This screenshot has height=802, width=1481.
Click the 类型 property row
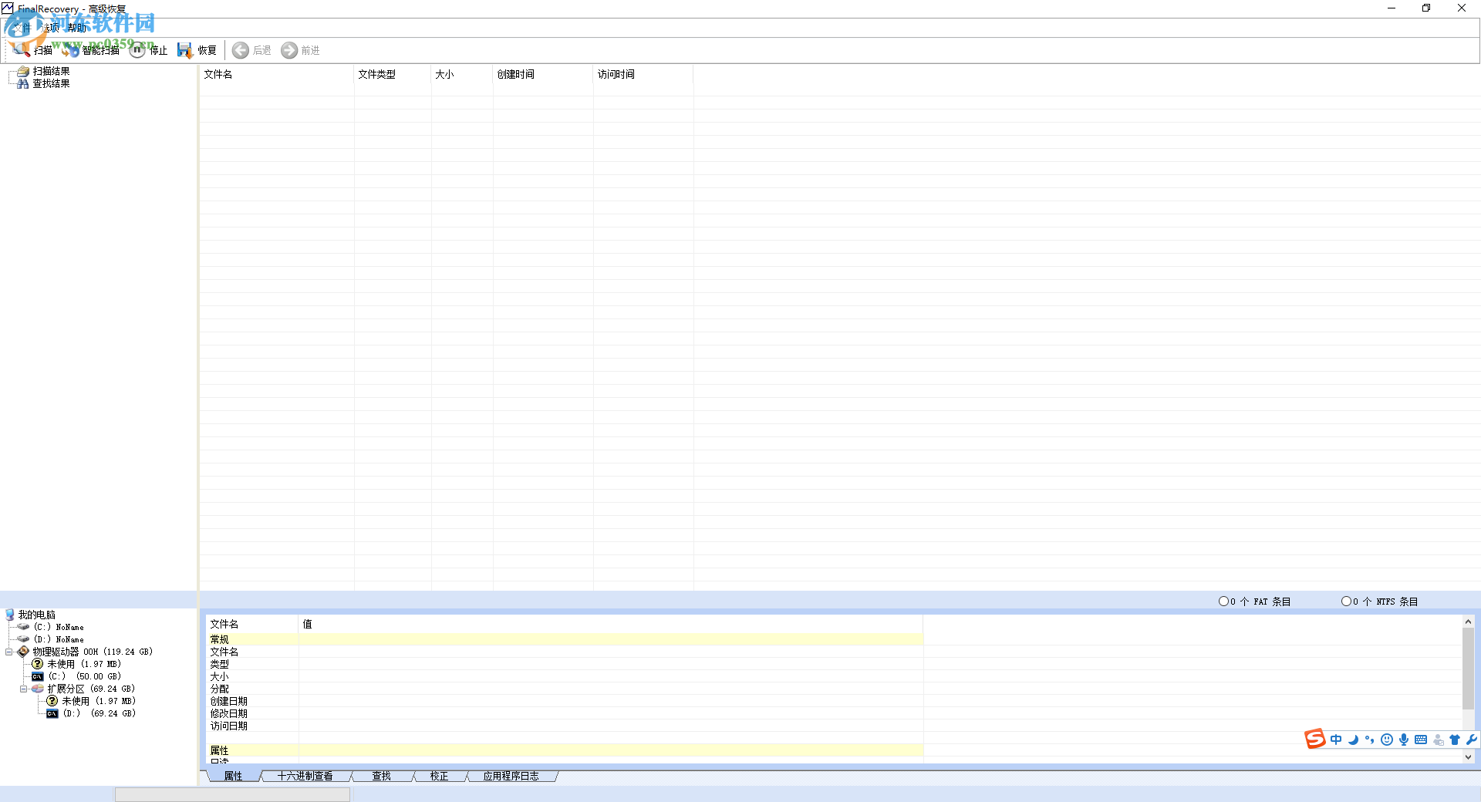565,664
